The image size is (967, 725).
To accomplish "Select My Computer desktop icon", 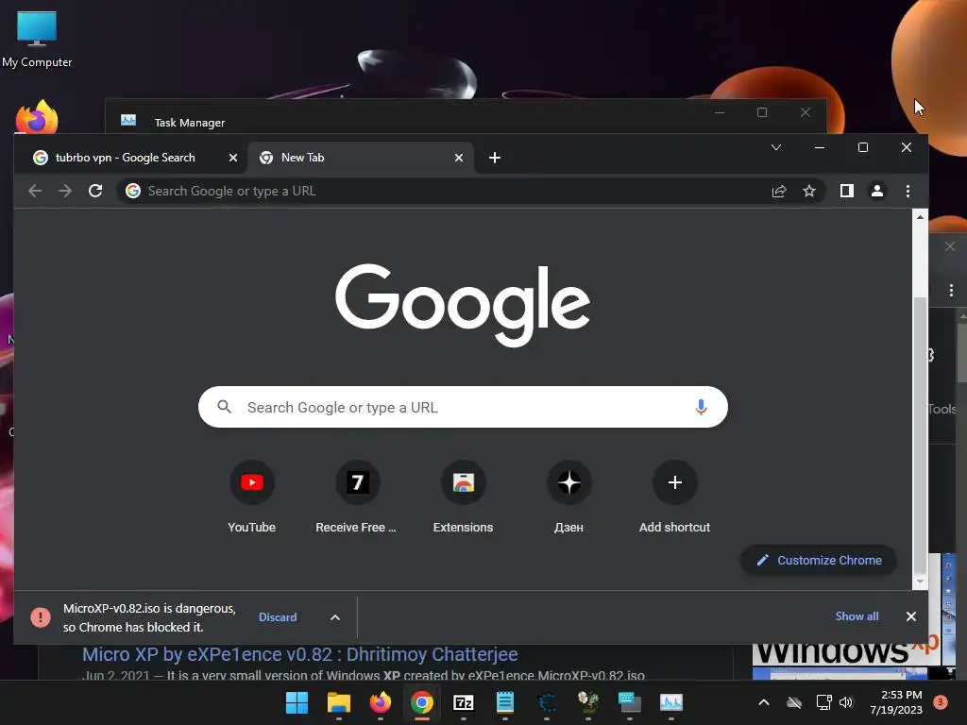I will click(x=37, y=38).
